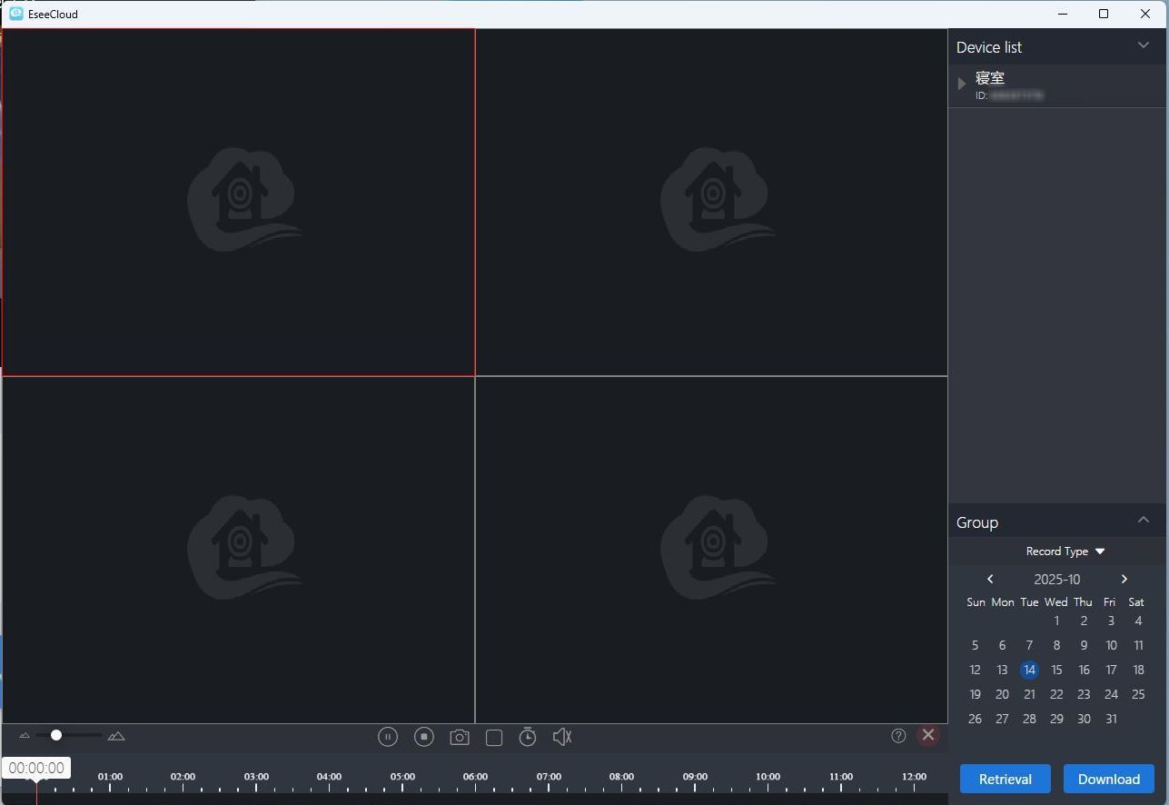1169x805 pixels.
Task: Click the Retrieval button
Action: pyautogui.click(x=1005, y=779)
